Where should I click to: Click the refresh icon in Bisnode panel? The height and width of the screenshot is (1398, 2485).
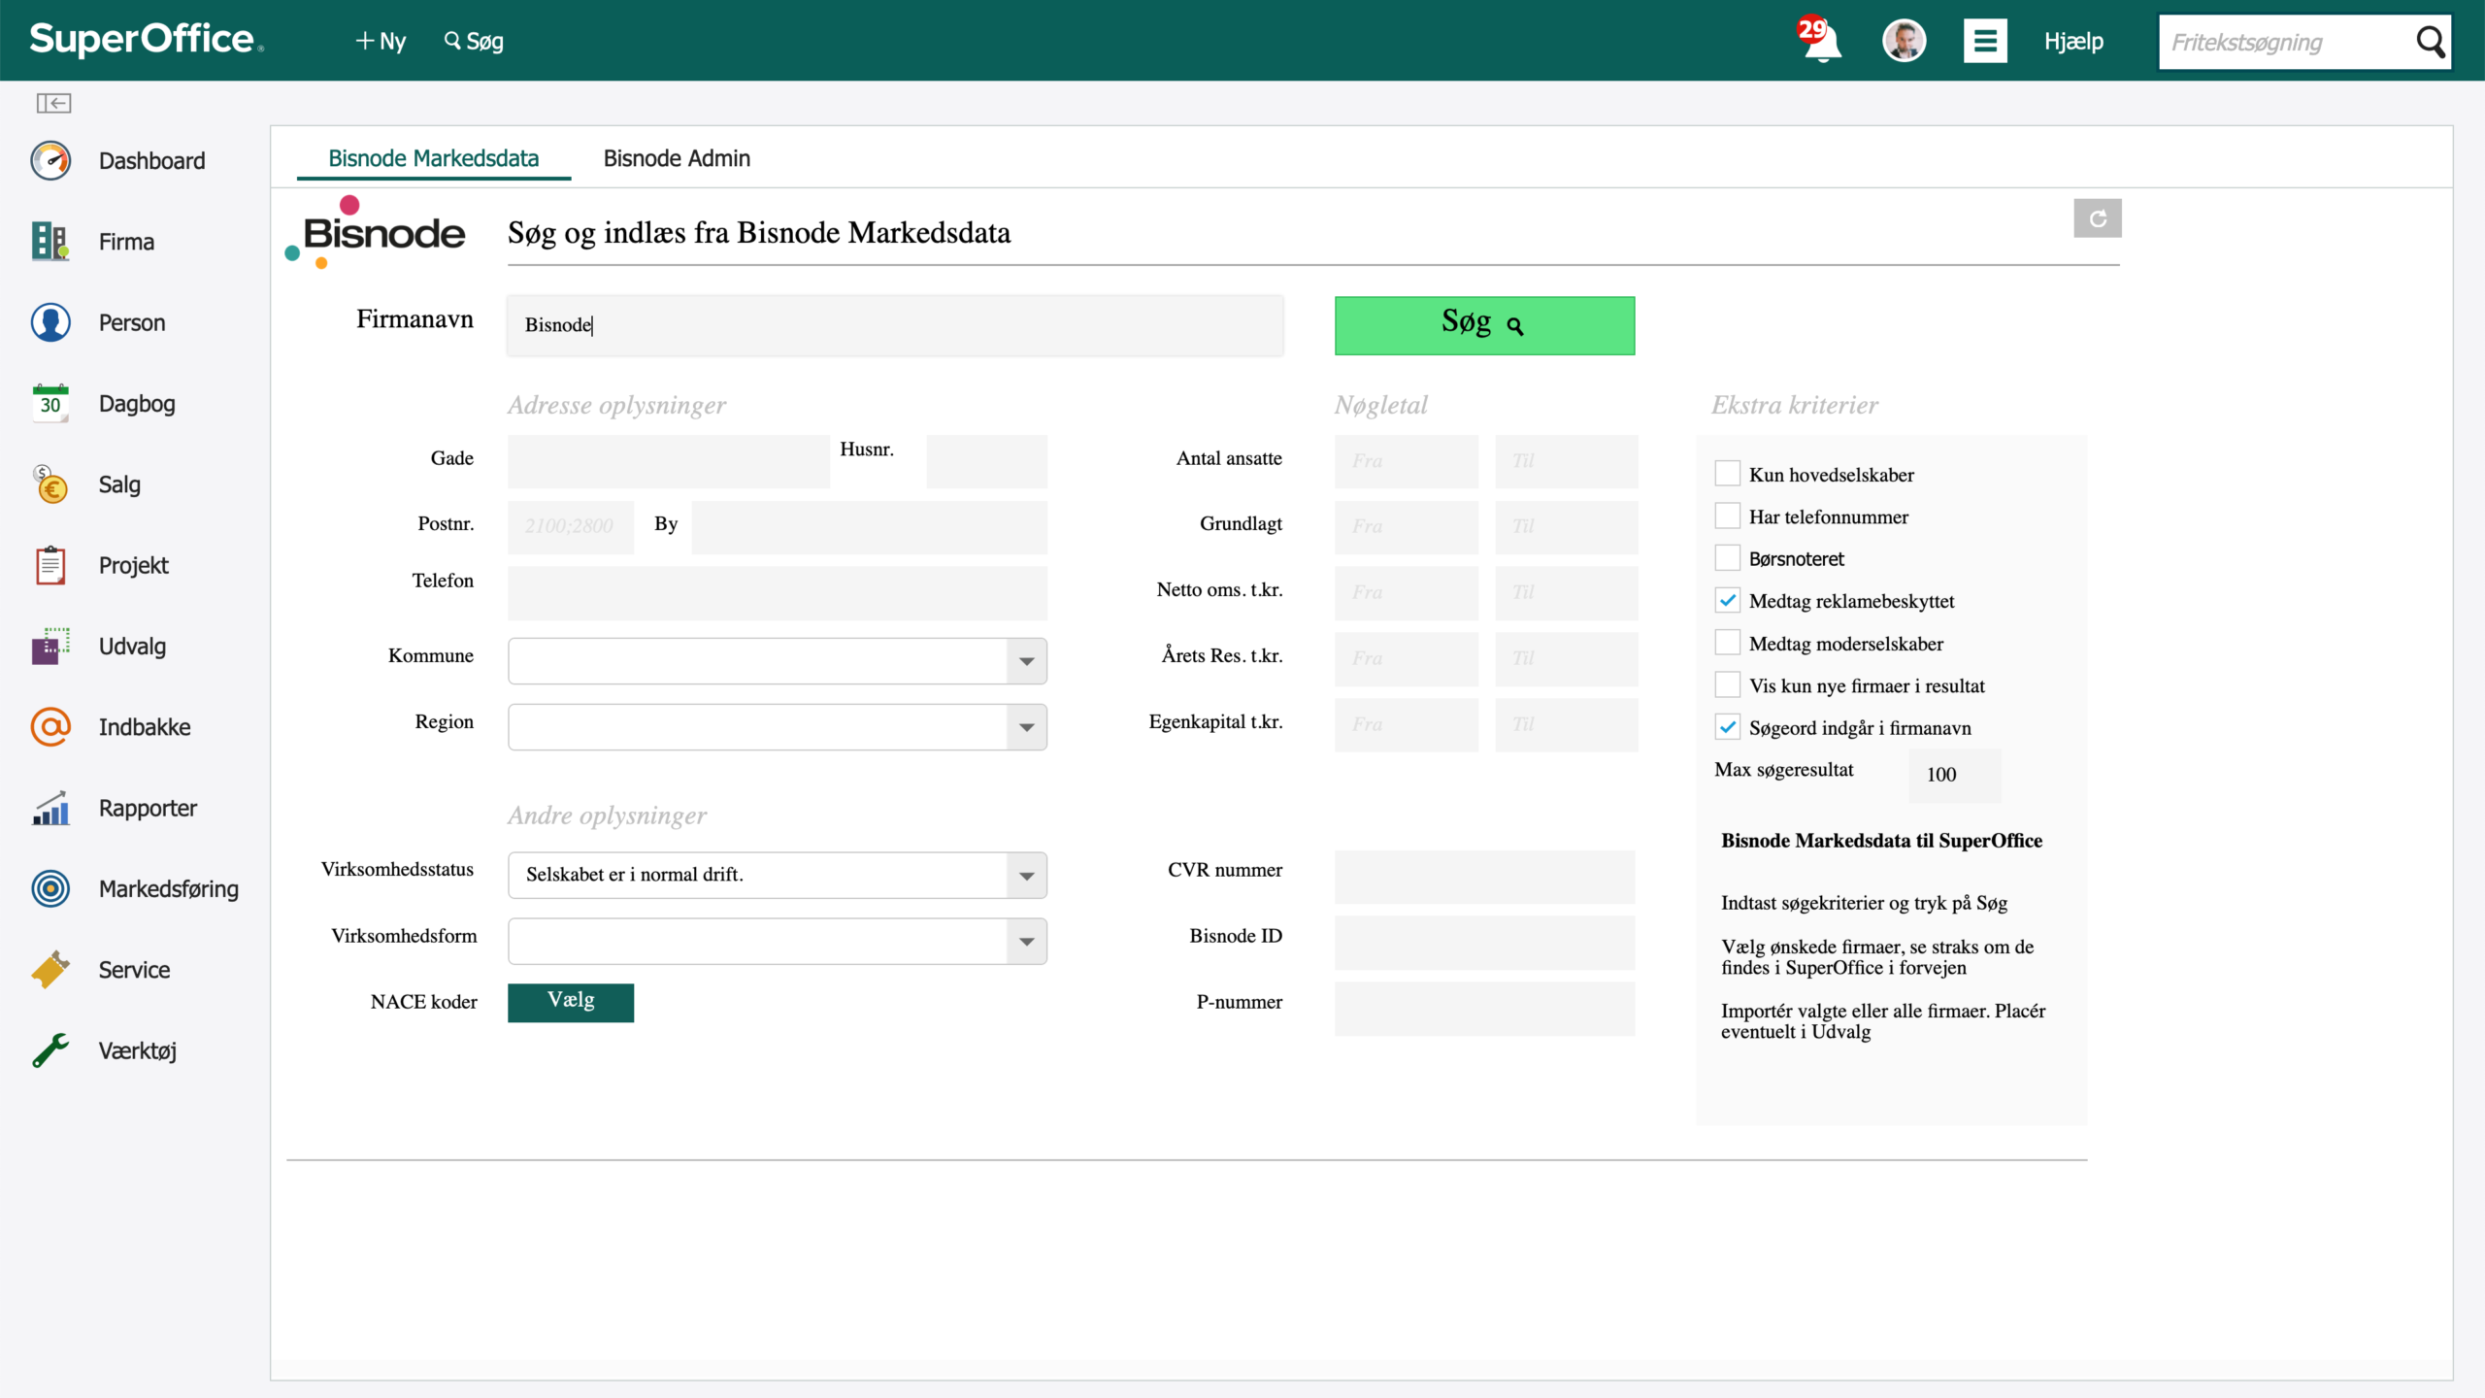click(2098, 218)
